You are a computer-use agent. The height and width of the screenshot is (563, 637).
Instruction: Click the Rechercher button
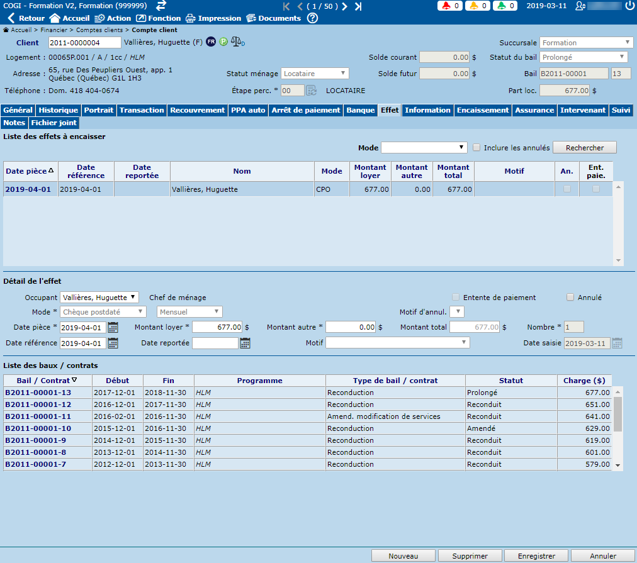click(584, 148)
